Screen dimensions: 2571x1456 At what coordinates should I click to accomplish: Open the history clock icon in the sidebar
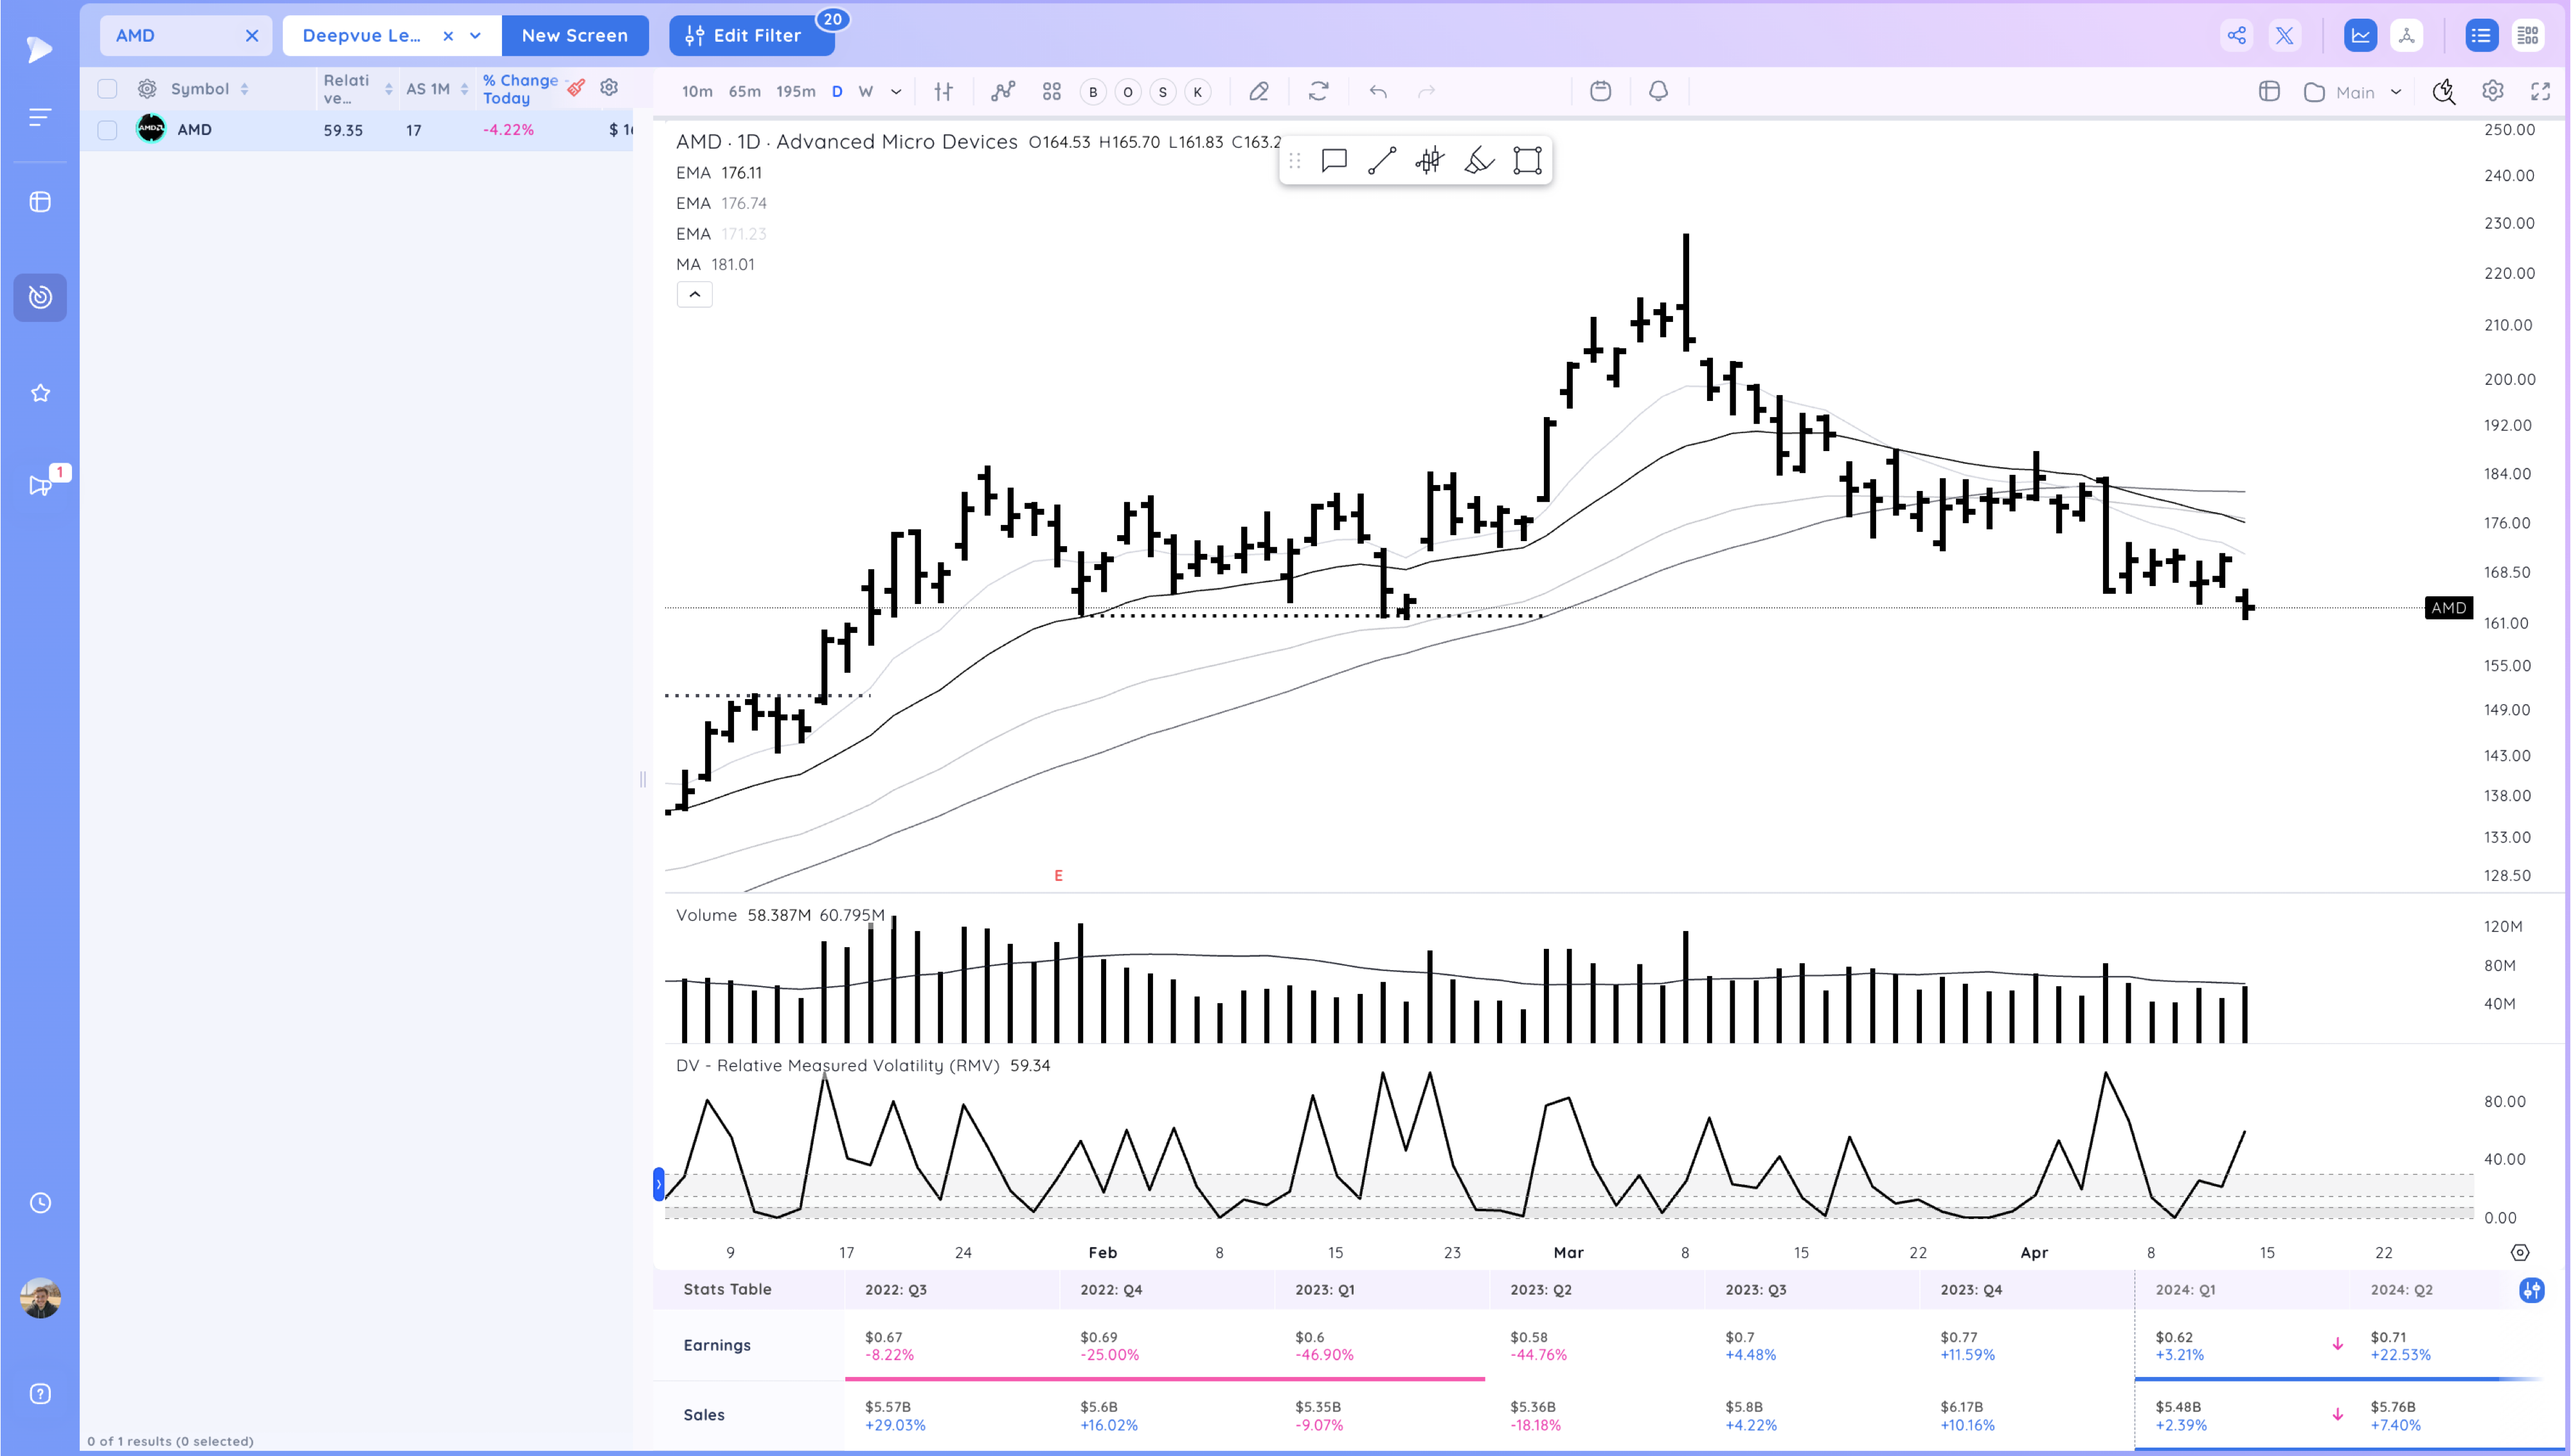pos(40,1203)
